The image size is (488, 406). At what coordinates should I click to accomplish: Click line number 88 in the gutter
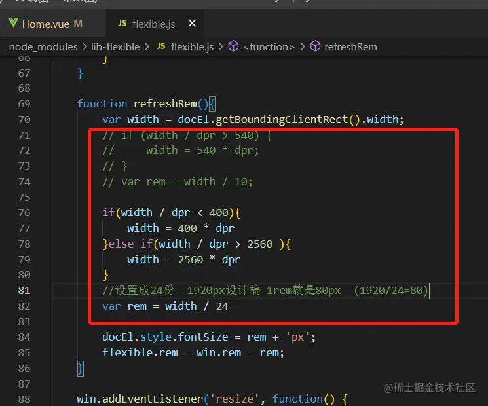pos(24,399)
